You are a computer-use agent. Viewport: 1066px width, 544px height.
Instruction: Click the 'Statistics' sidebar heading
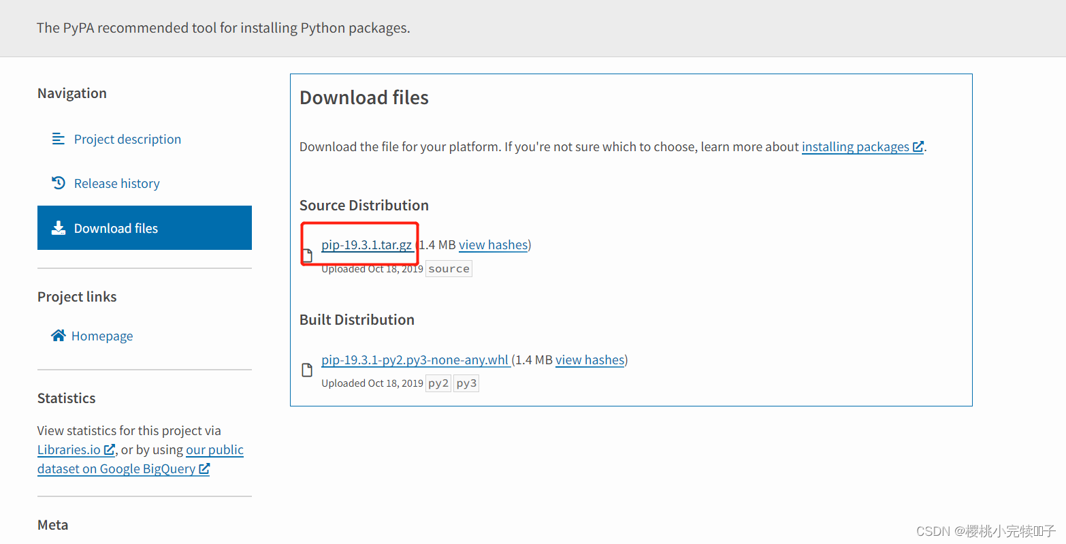67,398
